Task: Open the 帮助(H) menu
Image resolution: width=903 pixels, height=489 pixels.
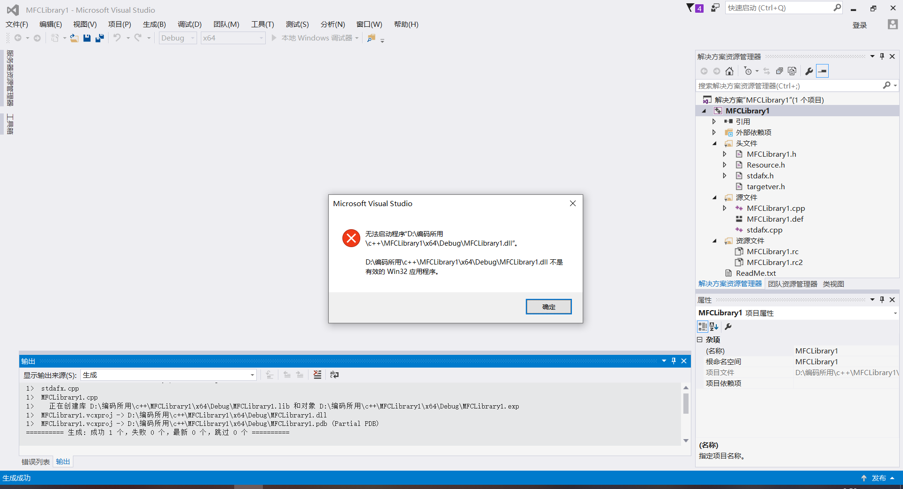Action: coord(406,24)
